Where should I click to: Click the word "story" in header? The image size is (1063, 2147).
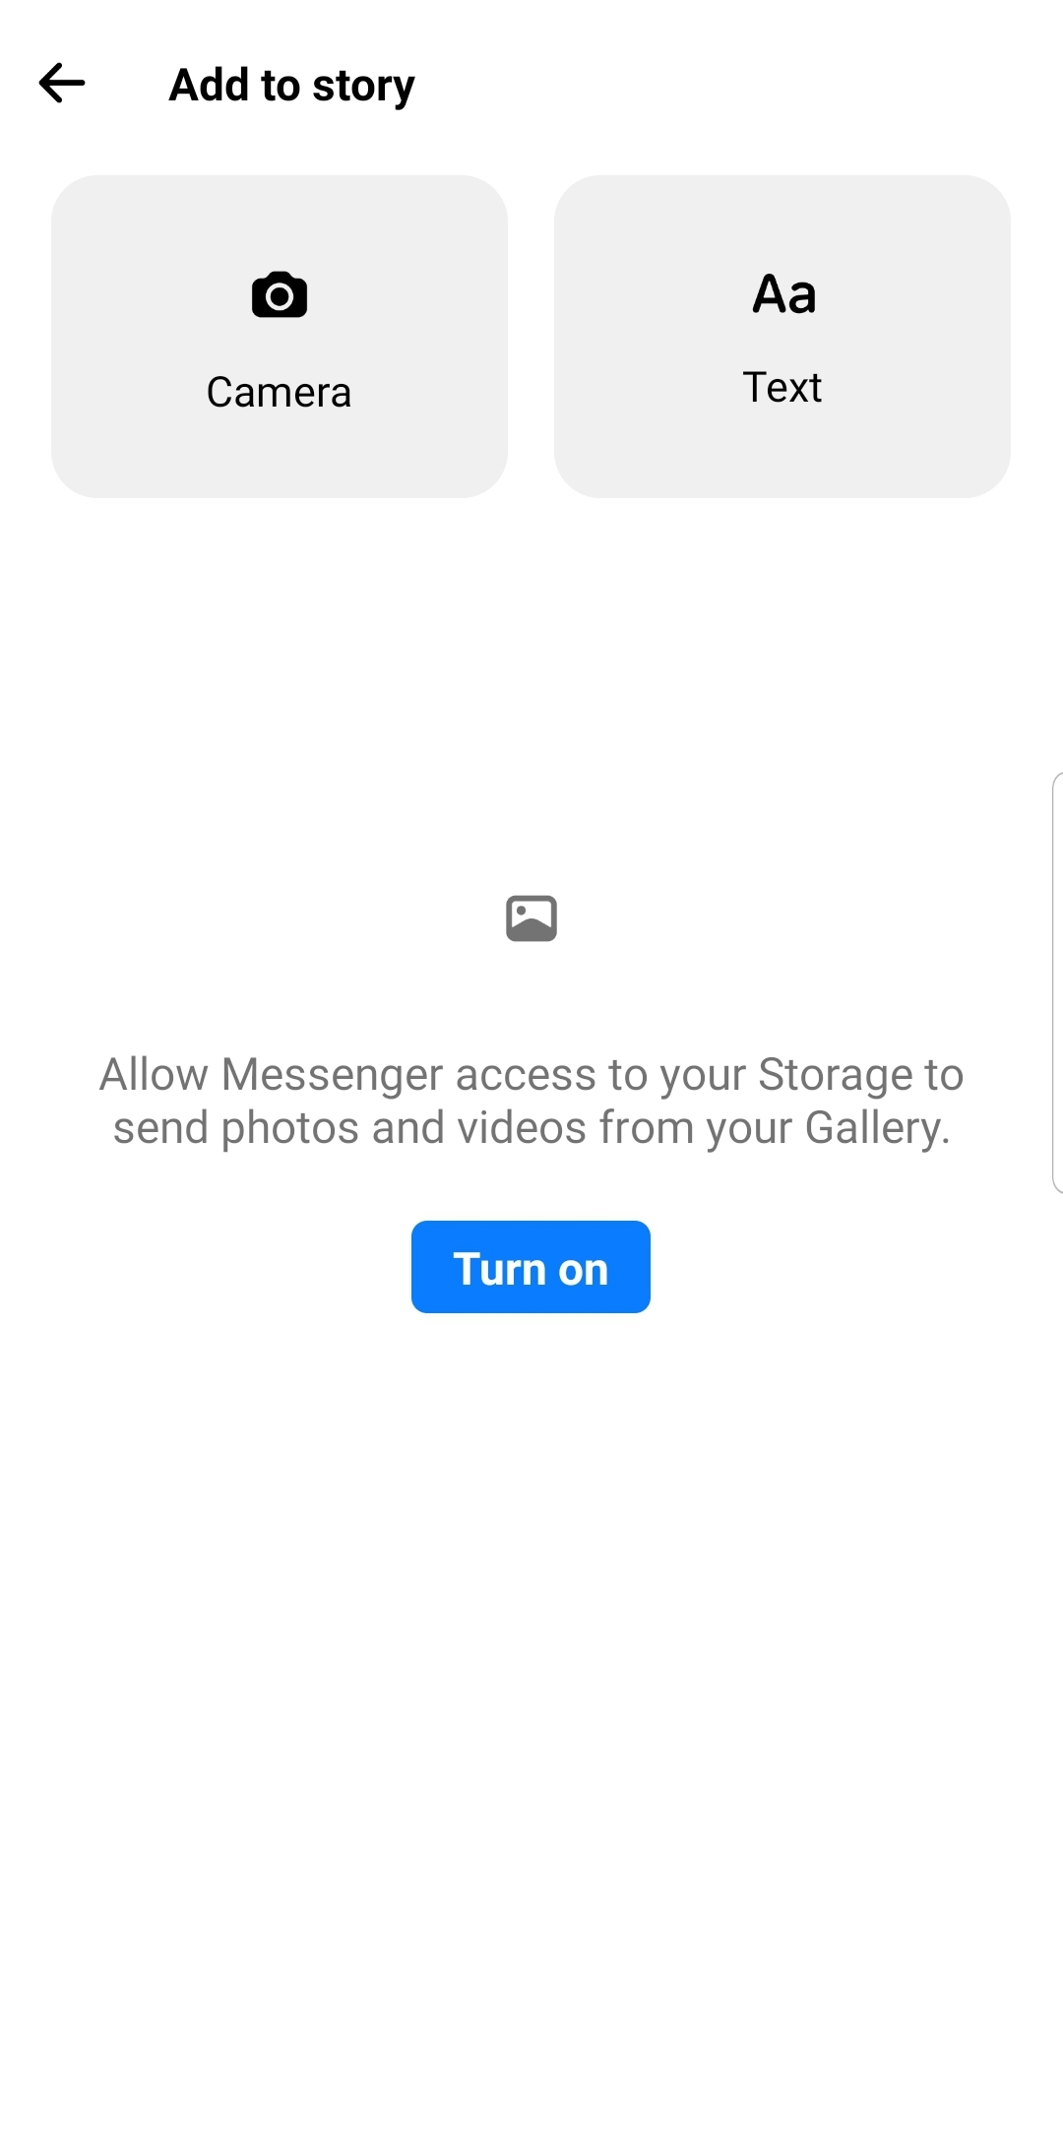click(363, 88)
